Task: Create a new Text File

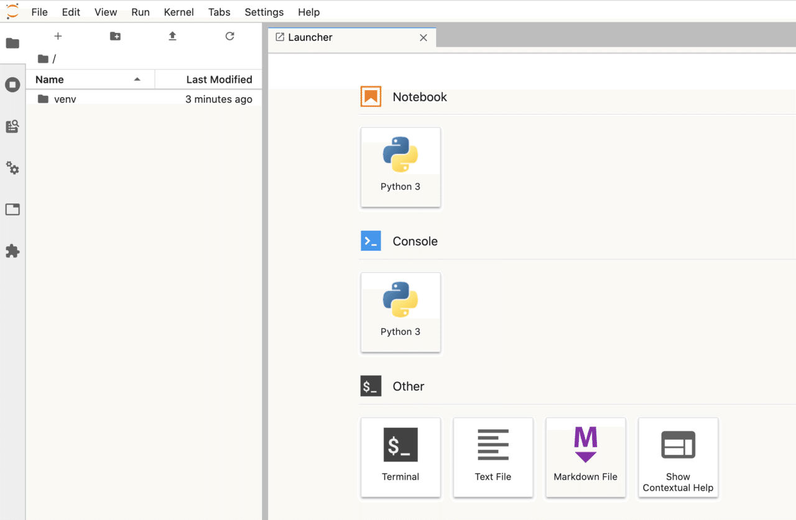Action: (493, 458)
